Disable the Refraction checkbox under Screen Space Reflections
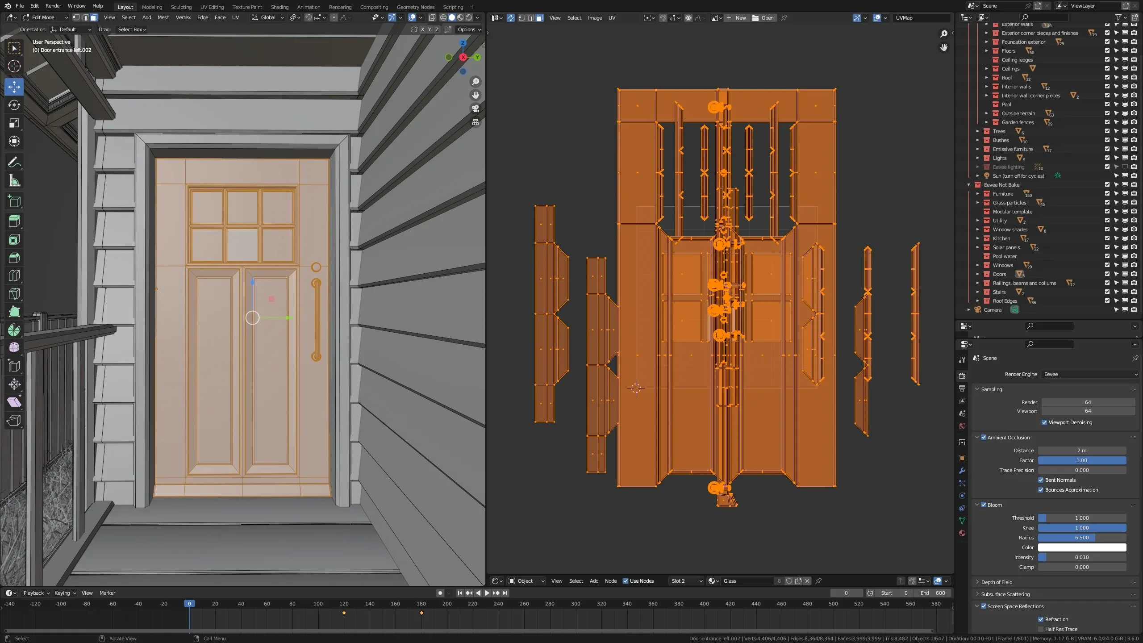Viewport: 1143px width, 643px height. pos(1040,619)
